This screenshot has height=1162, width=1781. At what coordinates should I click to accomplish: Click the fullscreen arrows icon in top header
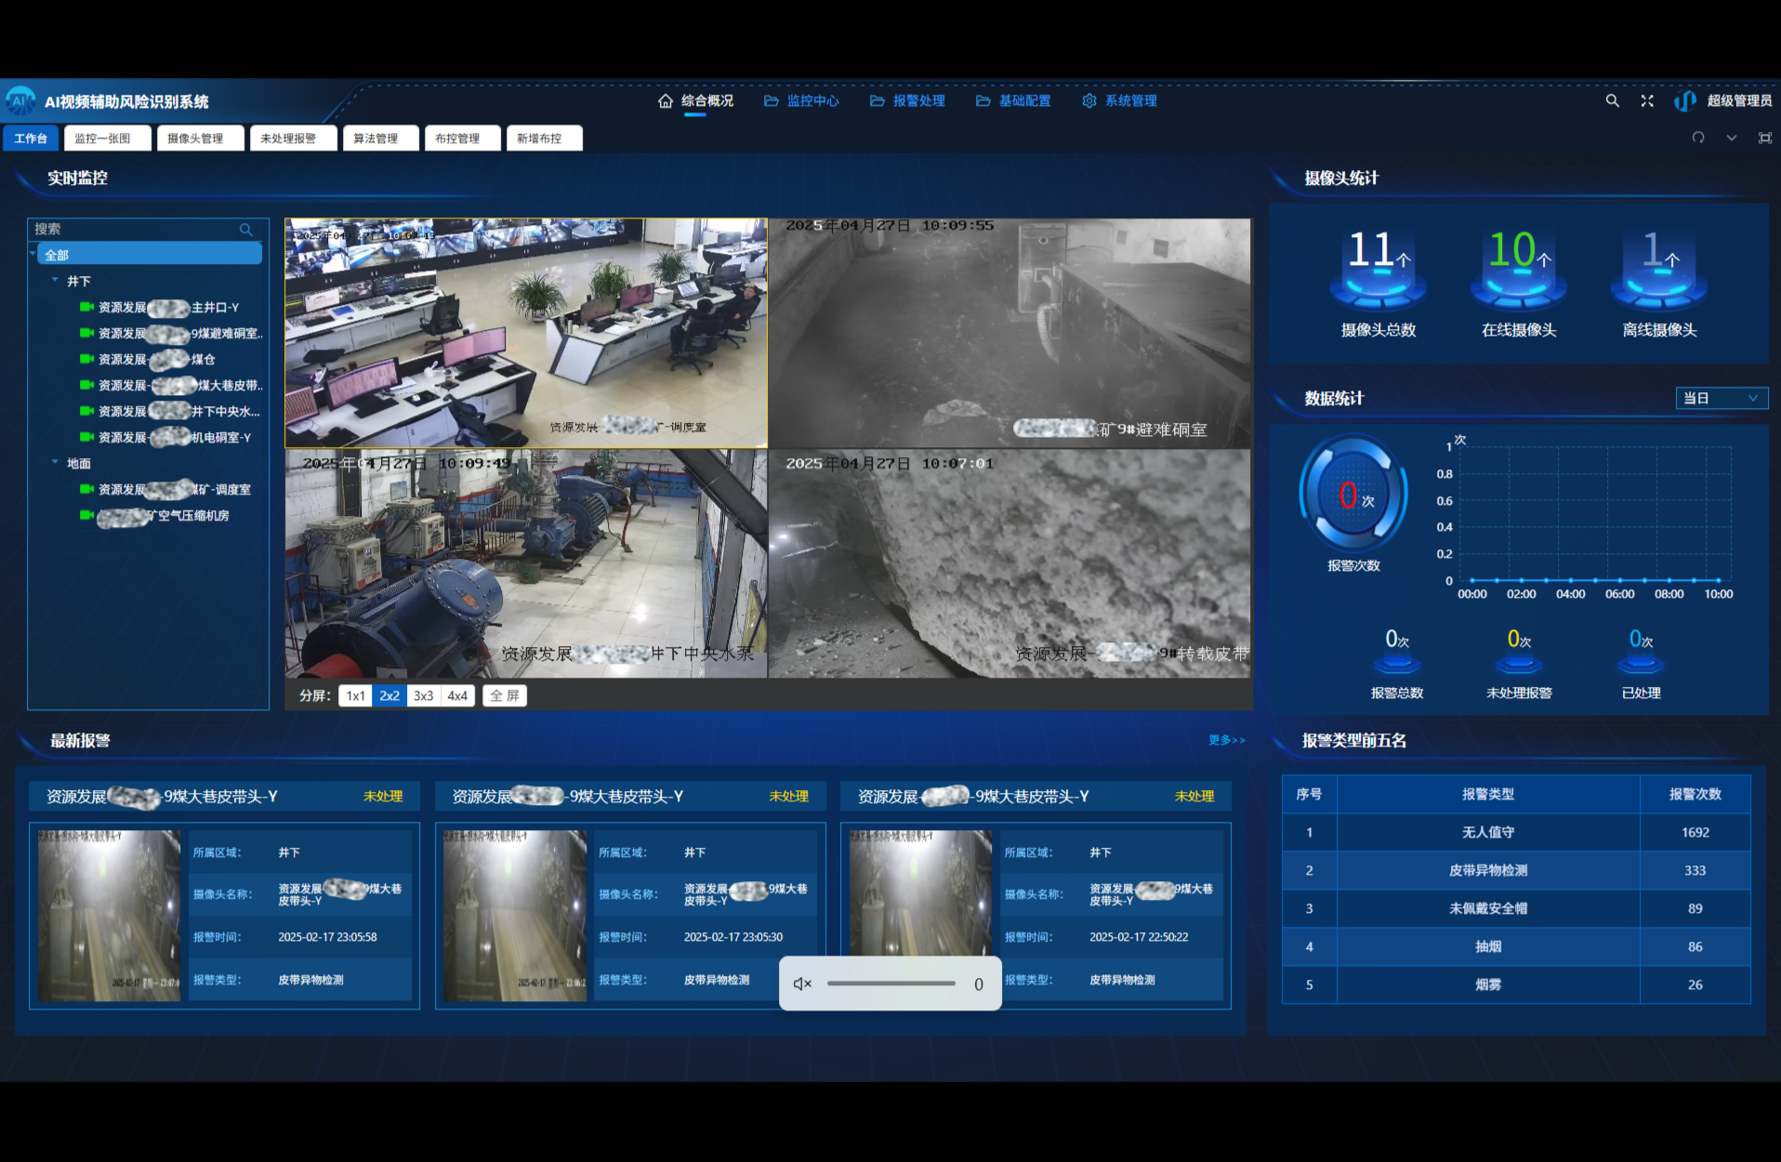pos(1647,100)
